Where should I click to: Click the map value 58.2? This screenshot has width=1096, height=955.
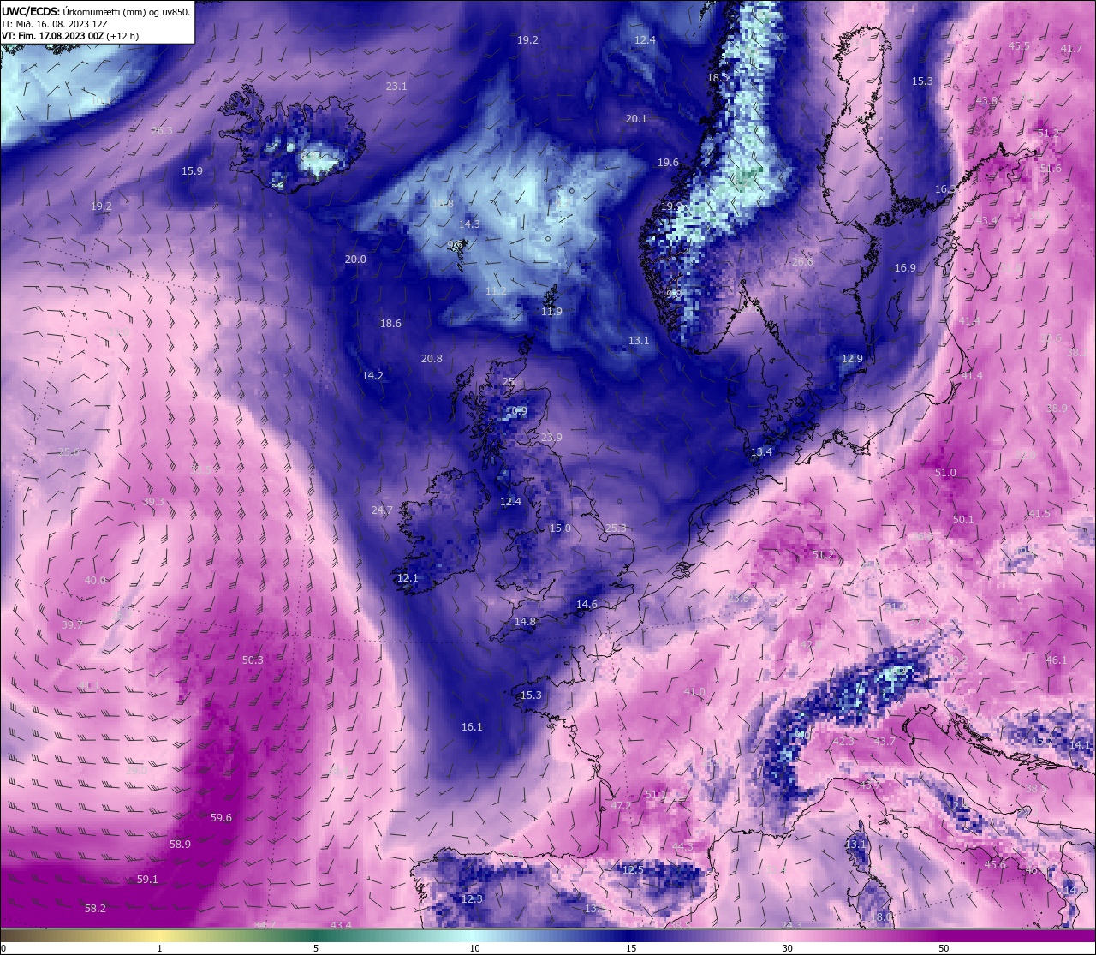(x=95, y=909)
